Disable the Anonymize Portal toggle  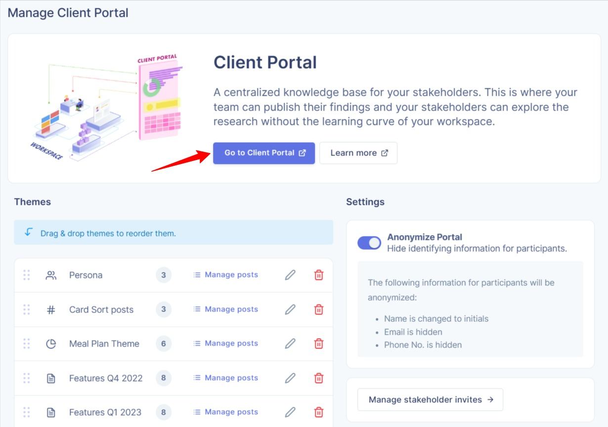(x=369, y=243)
